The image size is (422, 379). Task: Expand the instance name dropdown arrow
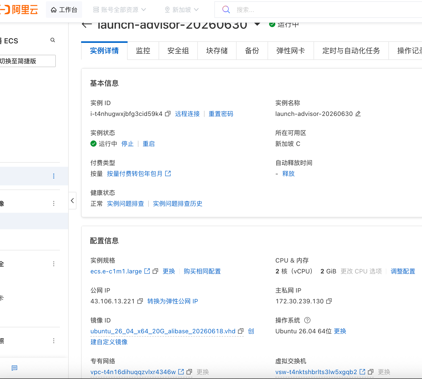click(257, 24)
